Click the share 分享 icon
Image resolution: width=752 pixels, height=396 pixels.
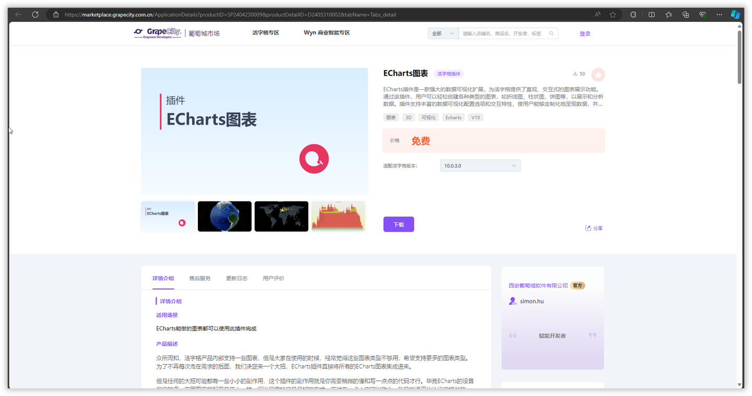coord(587,228)
